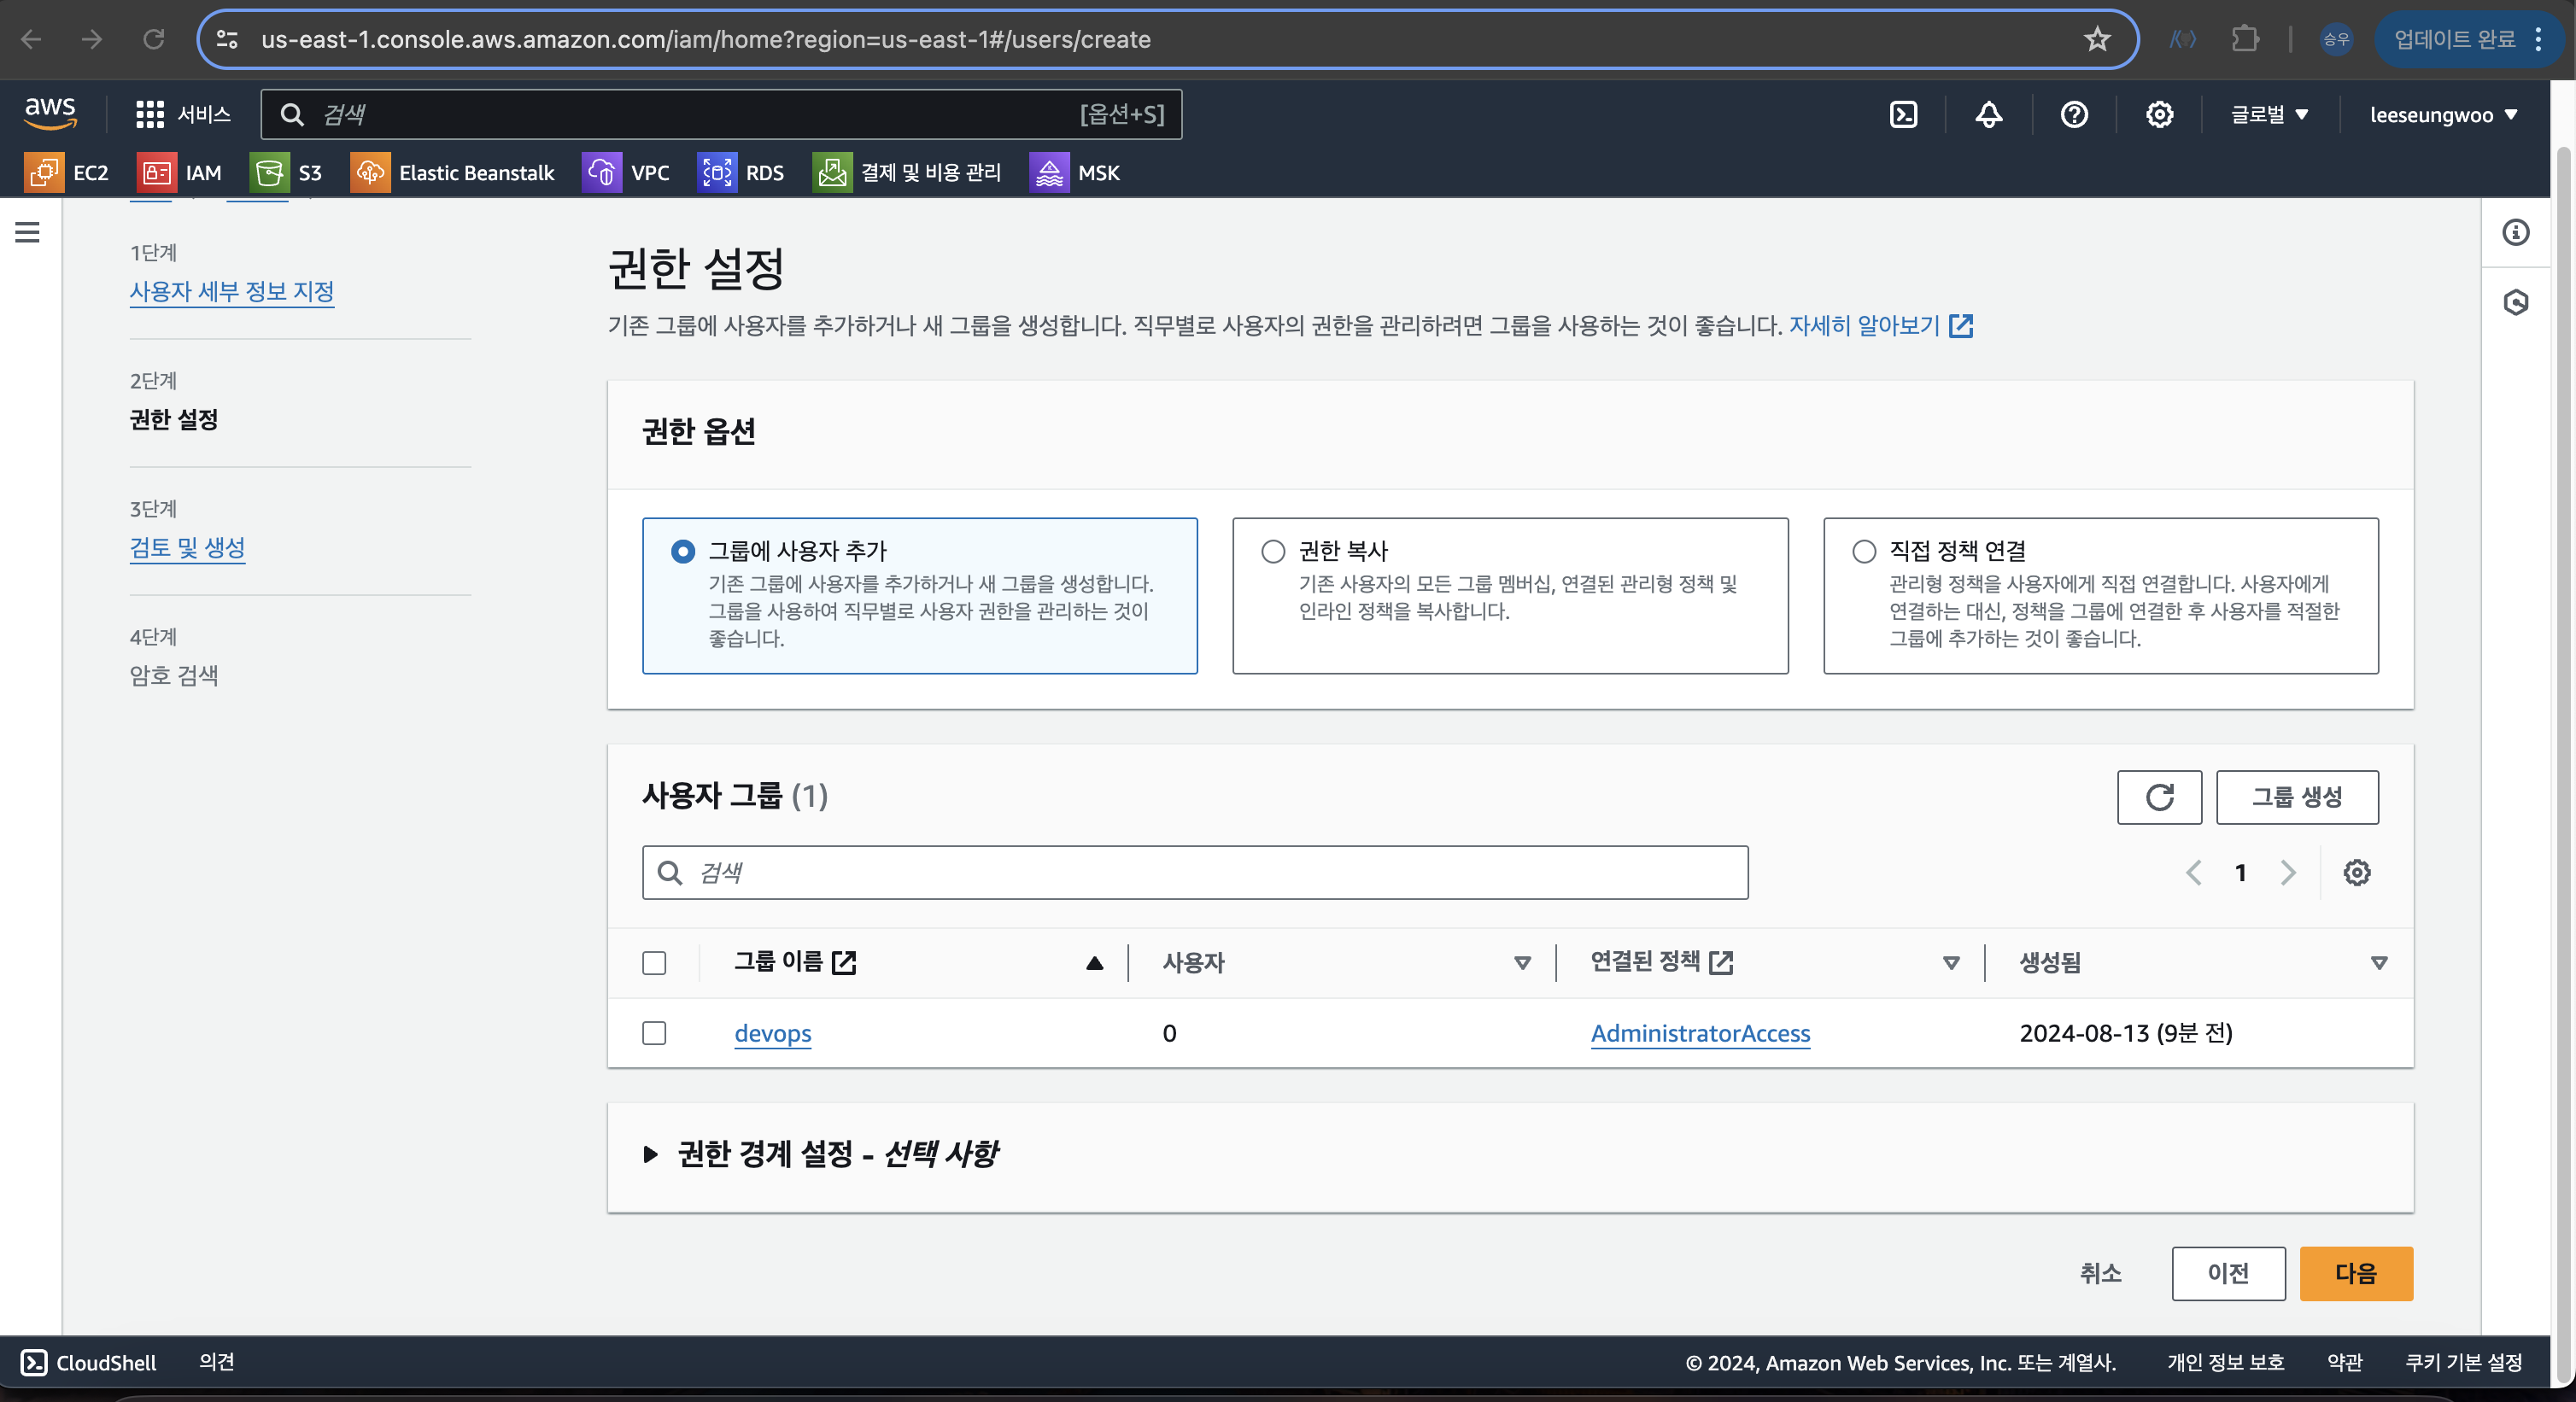Go to step 1 사용자 세부 정보 지정
The width and height of the screenshot is (2576, 1402).
click(231, 291)
